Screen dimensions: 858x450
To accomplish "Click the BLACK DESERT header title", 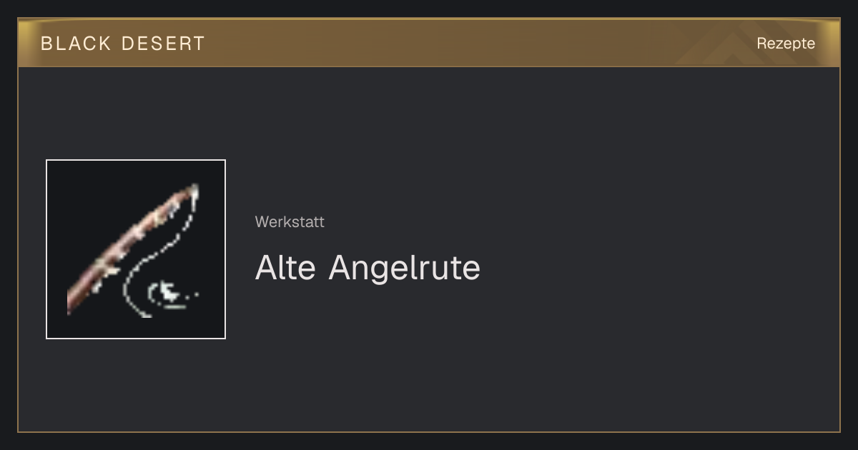I will [x=123, y=44].
